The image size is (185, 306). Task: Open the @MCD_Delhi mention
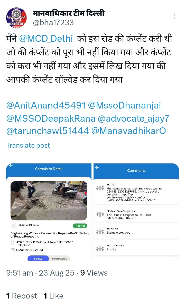pyautogui.click(x=46, y=38)
